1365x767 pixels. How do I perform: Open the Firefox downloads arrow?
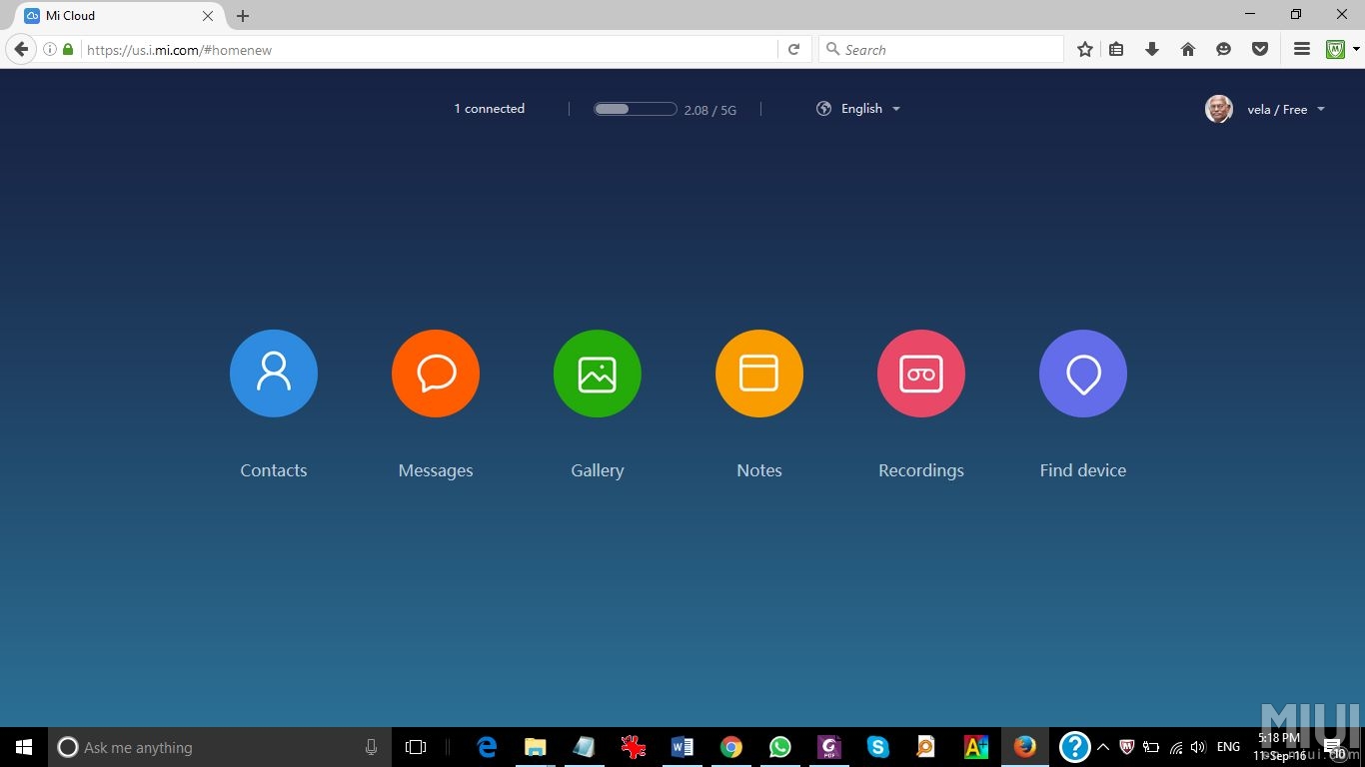(1152, 50)
